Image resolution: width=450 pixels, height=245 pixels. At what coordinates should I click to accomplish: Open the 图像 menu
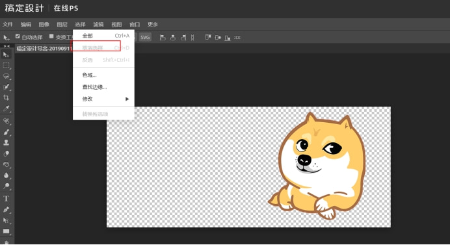tap(44, 25)
